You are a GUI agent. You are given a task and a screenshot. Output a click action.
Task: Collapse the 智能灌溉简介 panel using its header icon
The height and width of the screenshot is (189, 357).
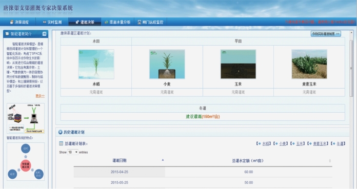(45, 34)
